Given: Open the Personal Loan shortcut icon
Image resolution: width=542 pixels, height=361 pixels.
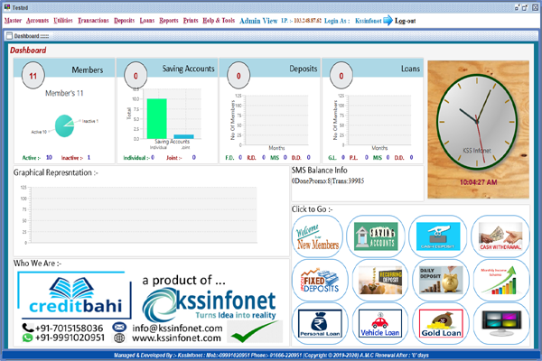Looking at the screenshot, I should click(x=320, y=323).
